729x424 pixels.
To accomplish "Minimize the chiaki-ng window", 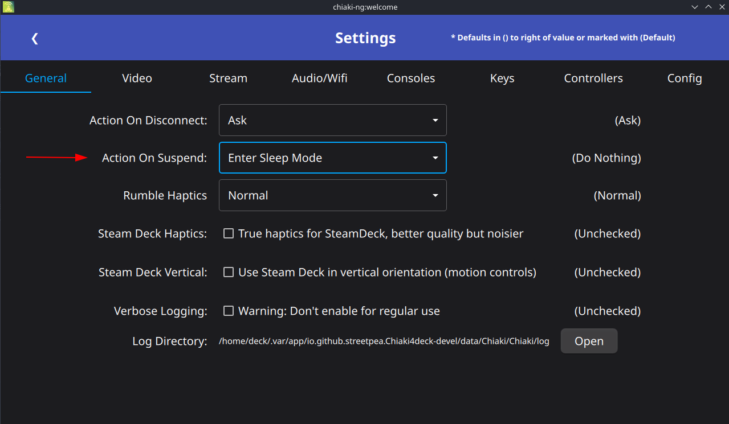I will [695, 7].
